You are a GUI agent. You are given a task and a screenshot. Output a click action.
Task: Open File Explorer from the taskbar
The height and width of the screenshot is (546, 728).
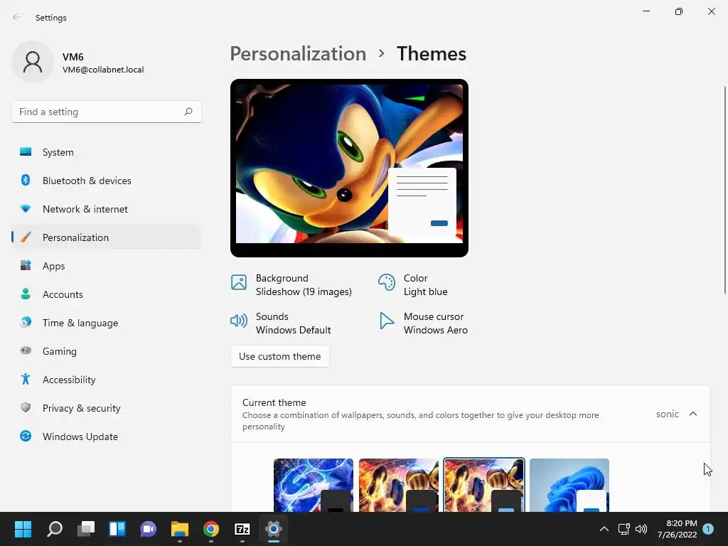pyautogui.click(x=180, y=529)
